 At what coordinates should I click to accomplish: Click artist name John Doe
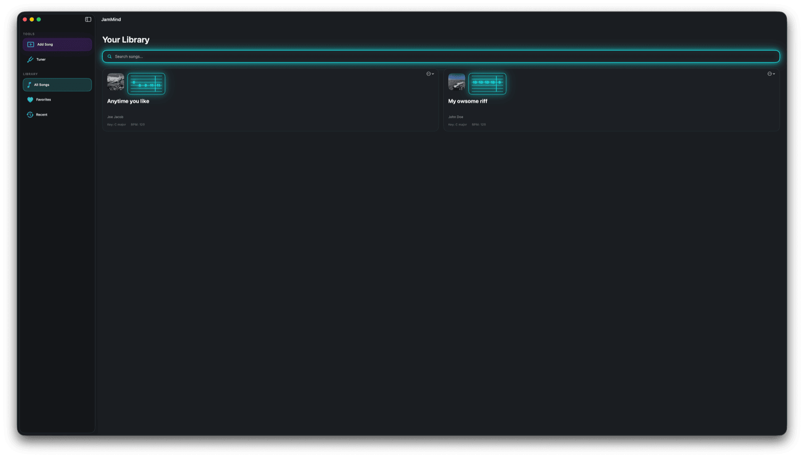(x=456, y=117)
